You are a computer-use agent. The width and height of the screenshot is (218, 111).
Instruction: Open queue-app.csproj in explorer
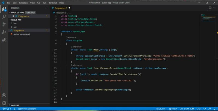[x=29, y=34]
